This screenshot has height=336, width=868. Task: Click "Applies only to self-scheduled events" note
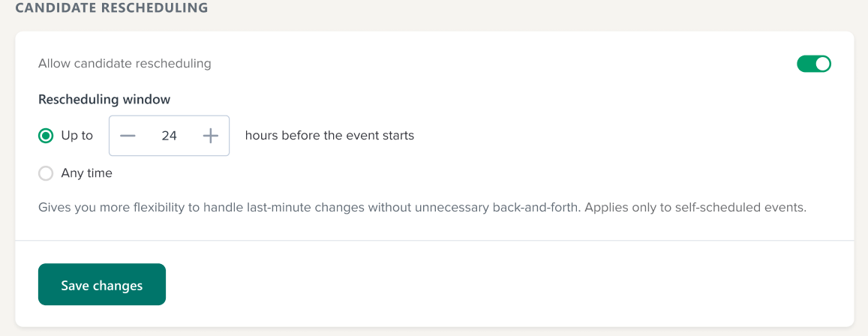[696, 207]
